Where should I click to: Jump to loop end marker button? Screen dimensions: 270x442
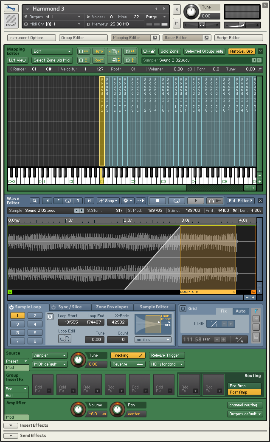tap(78, 201)
